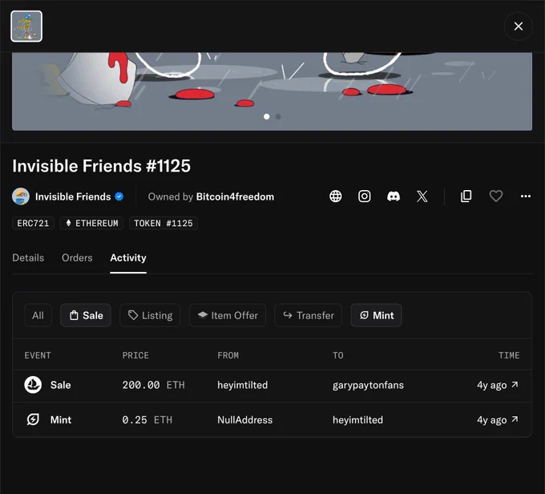Toggle the All activity filter
Viewport: 545px width, 494px height.
[x=38, y=315]
